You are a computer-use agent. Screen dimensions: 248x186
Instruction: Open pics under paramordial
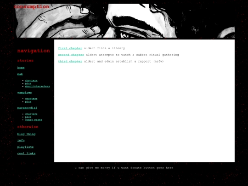(x=28, y=117)
